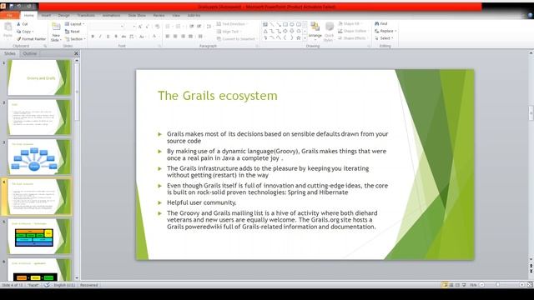Viewport: 534px width, 300px height.
Task: Expand the shapes gallery More arrow
Action: (305, 38)
